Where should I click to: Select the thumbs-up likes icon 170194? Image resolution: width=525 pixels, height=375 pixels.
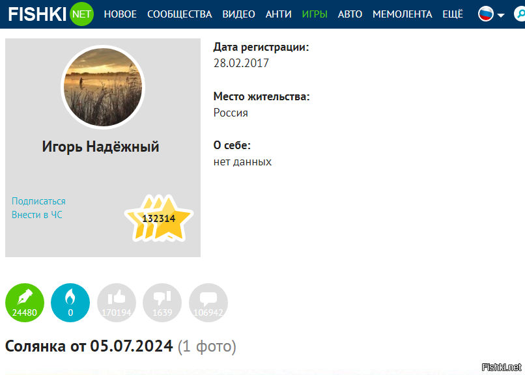point(117,303)
